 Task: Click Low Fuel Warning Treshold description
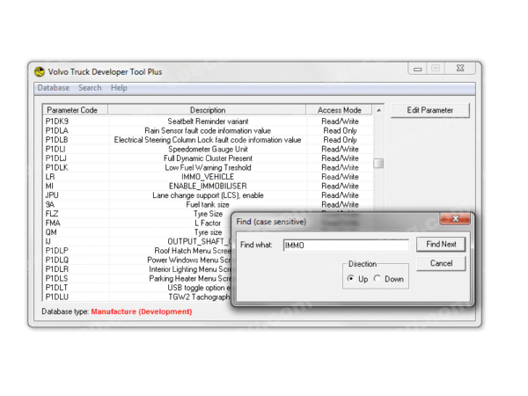[208, 168]
